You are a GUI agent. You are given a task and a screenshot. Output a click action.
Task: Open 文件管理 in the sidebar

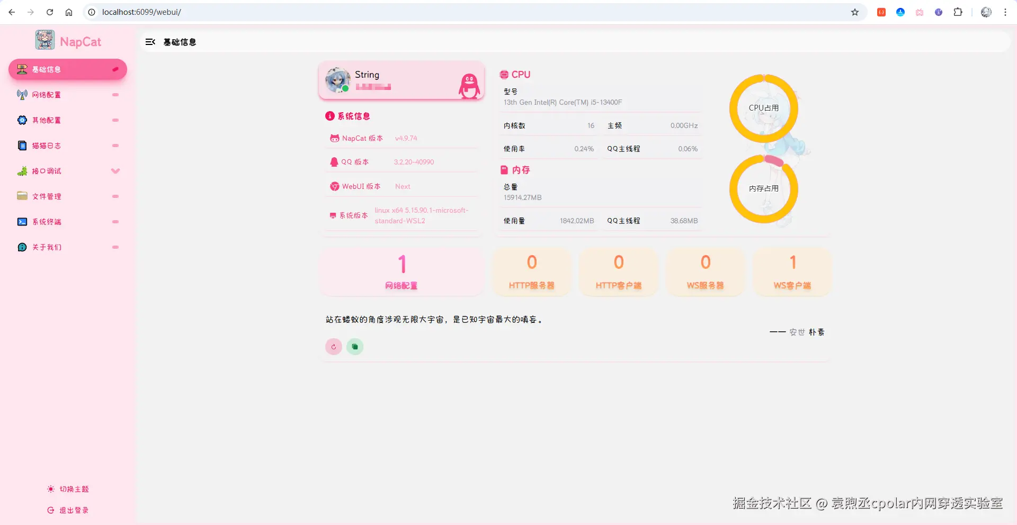point(68,196)
